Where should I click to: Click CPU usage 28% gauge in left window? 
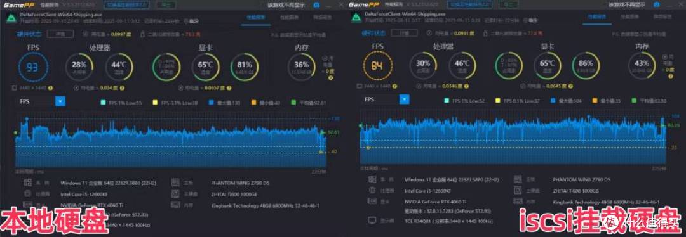pyautogui.click(x=79, y=67)
